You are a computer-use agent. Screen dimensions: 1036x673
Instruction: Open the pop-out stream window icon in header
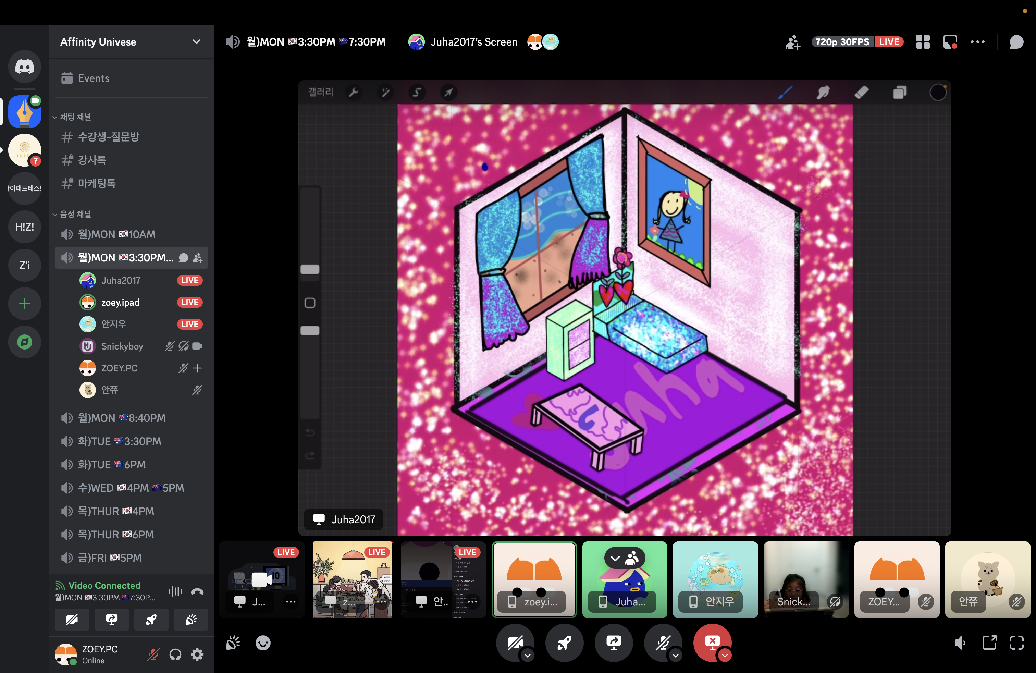(x=950, y=42)
